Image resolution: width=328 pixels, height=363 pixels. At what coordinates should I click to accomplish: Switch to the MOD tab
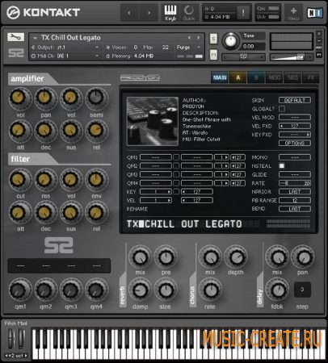click(274, 77)
